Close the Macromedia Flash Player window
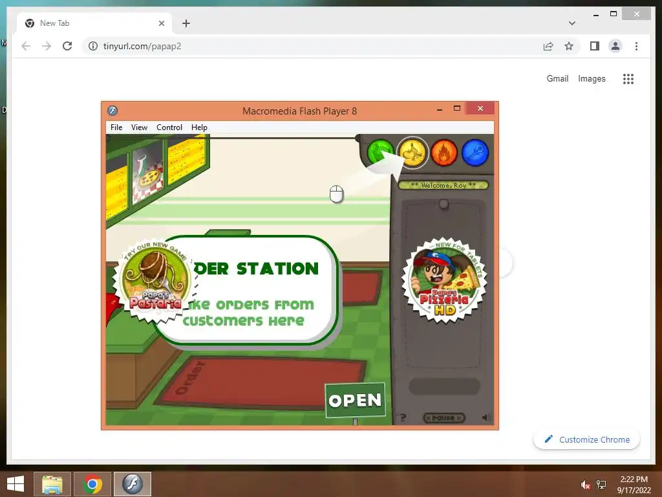Image resolution: width=662 pixels, height=497 pixels. pyautogui.click(x=480, y=109)
